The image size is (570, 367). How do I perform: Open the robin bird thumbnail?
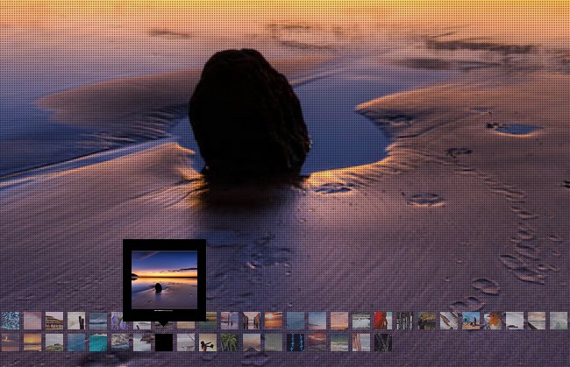pos(492,321)
